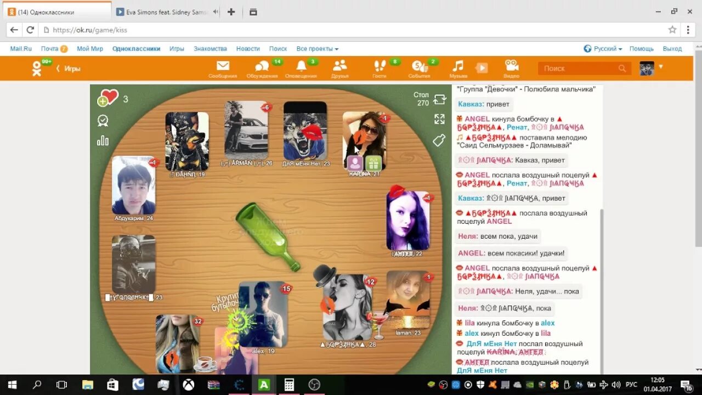This screenshot has height=395, width=702.
Task: Open Мой Мир link
Action: pos(90,49)
